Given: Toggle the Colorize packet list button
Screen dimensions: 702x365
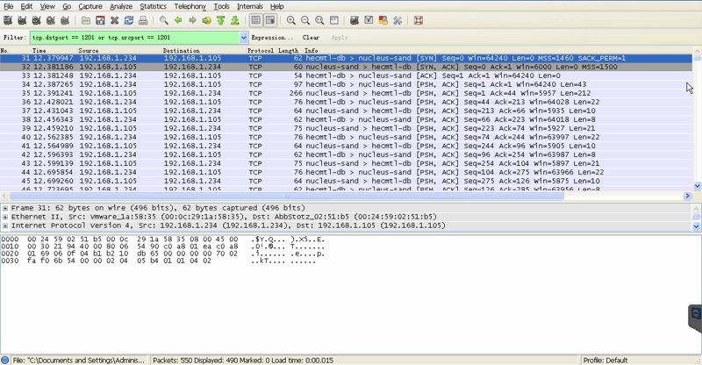Looking at the screenshot, I should point(256,20).
